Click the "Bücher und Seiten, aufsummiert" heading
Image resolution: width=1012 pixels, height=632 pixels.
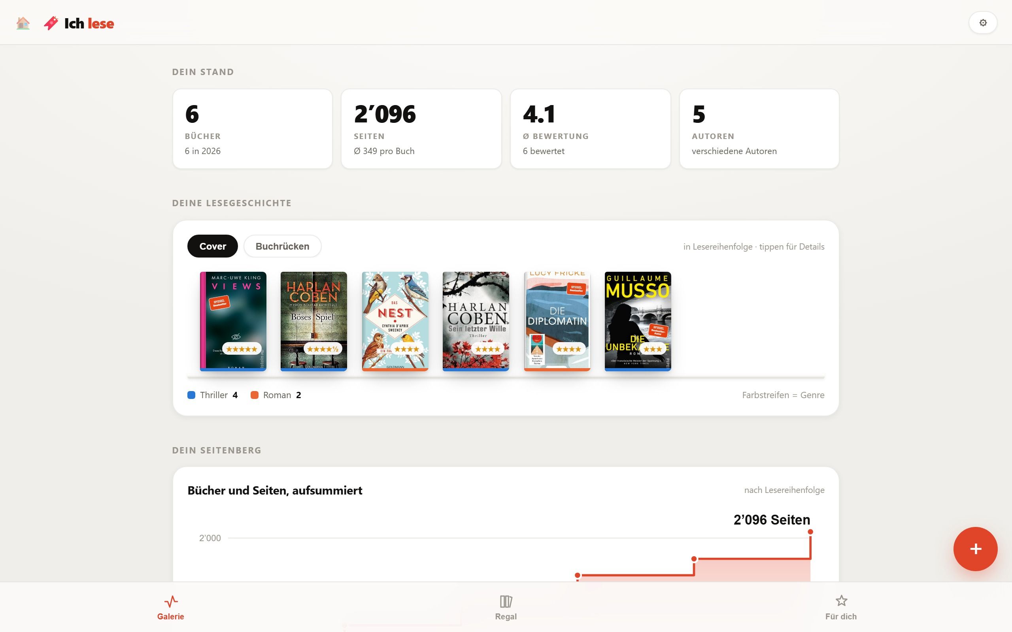[275, 490]
